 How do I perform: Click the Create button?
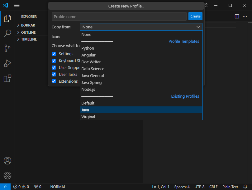click(195, 16)
